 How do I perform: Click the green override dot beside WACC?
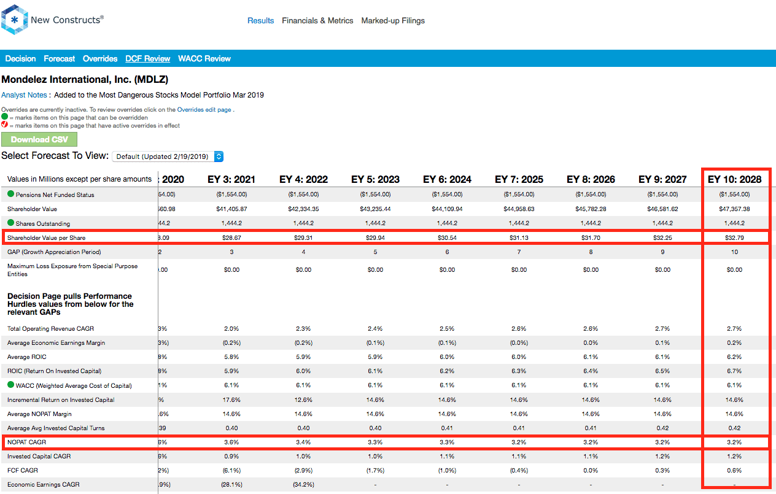coord(11,385)
